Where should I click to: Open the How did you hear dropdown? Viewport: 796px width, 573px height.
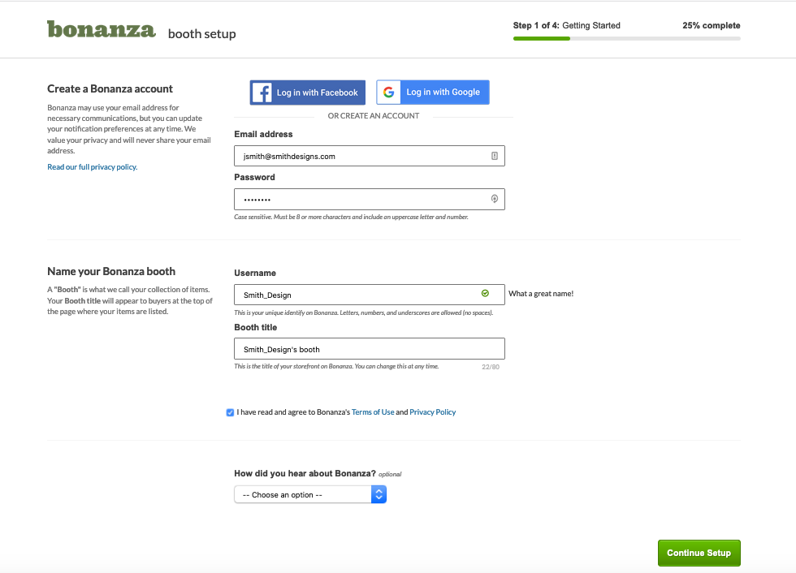click(310, 494)
